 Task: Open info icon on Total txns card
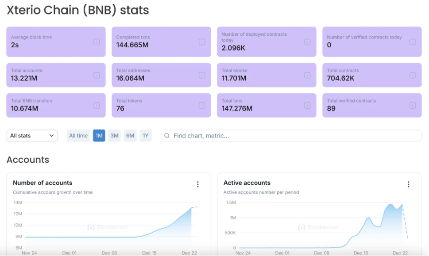coord(307,105)
